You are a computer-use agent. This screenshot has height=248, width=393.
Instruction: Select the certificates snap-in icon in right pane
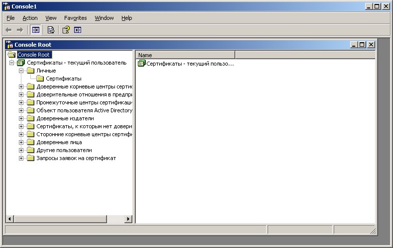coord(141,64)
